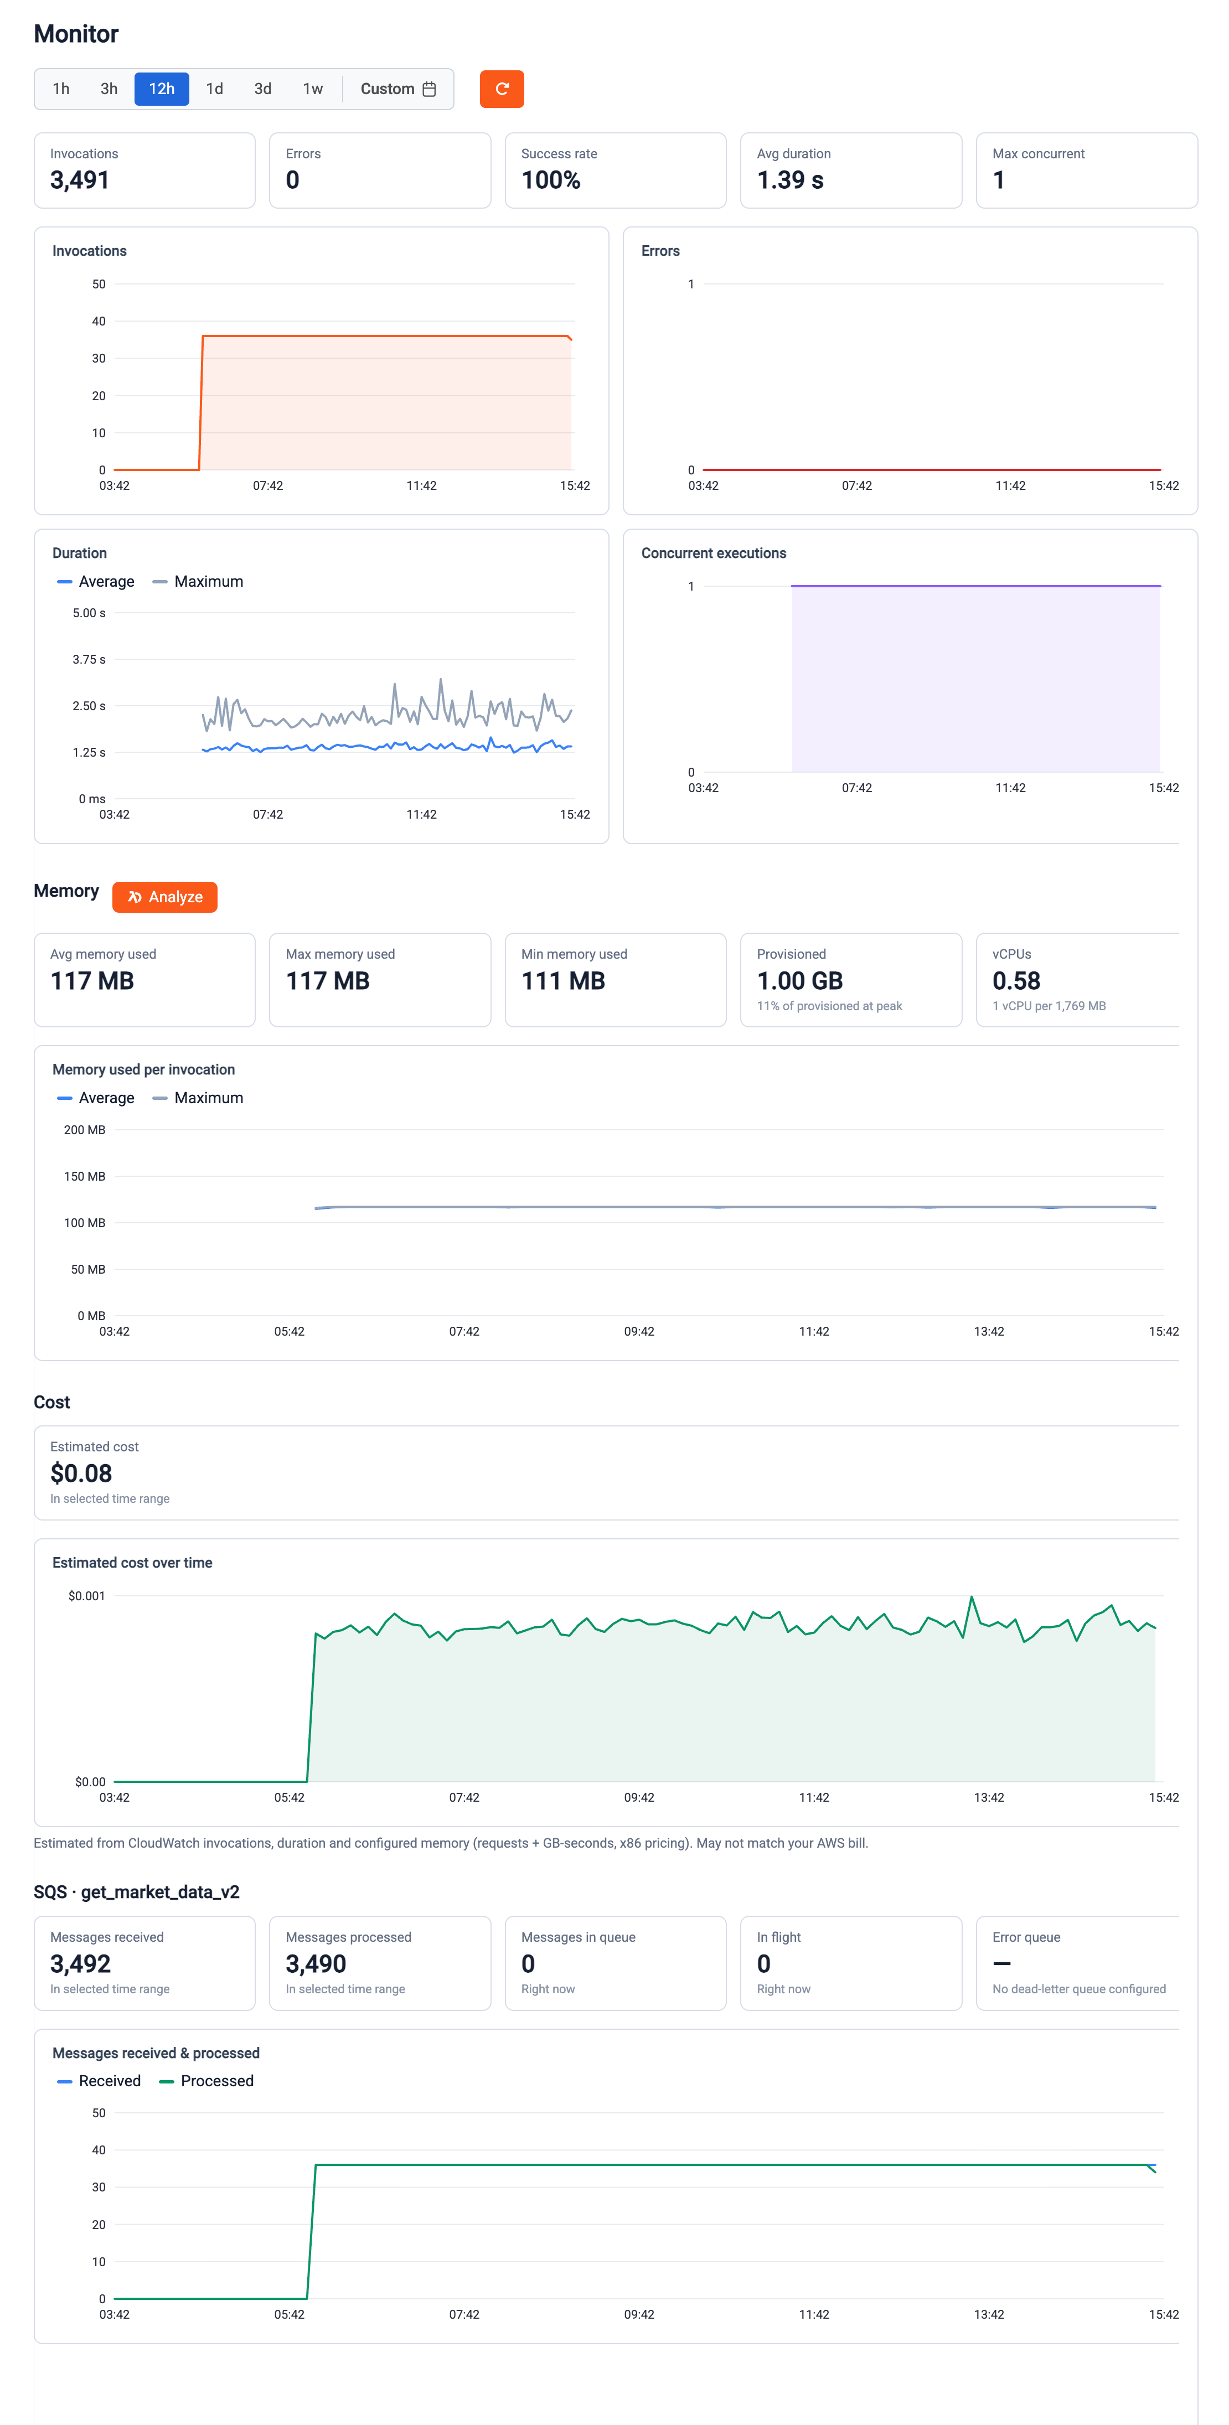The height and width of the screenshot is (2425, 1229).
Task: Click the Monitor page heading
Action: [x=76, y=34]
